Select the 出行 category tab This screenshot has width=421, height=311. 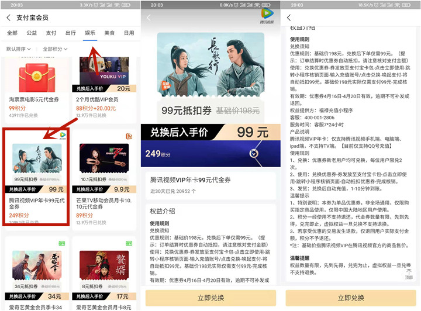pos(71,33)
